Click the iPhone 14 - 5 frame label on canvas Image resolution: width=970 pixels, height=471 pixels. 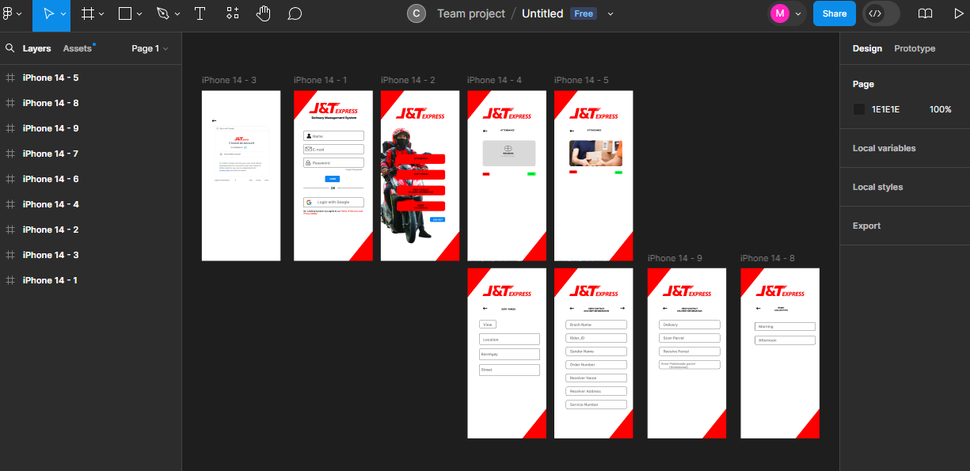(x=581, y=80)
